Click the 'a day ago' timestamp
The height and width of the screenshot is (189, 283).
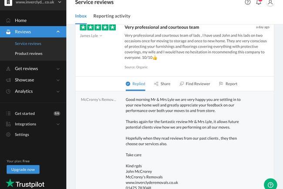tap(263, 27)
